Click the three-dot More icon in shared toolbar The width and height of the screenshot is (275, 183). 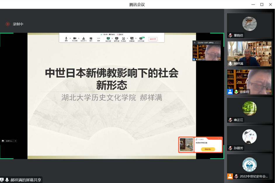99,38
